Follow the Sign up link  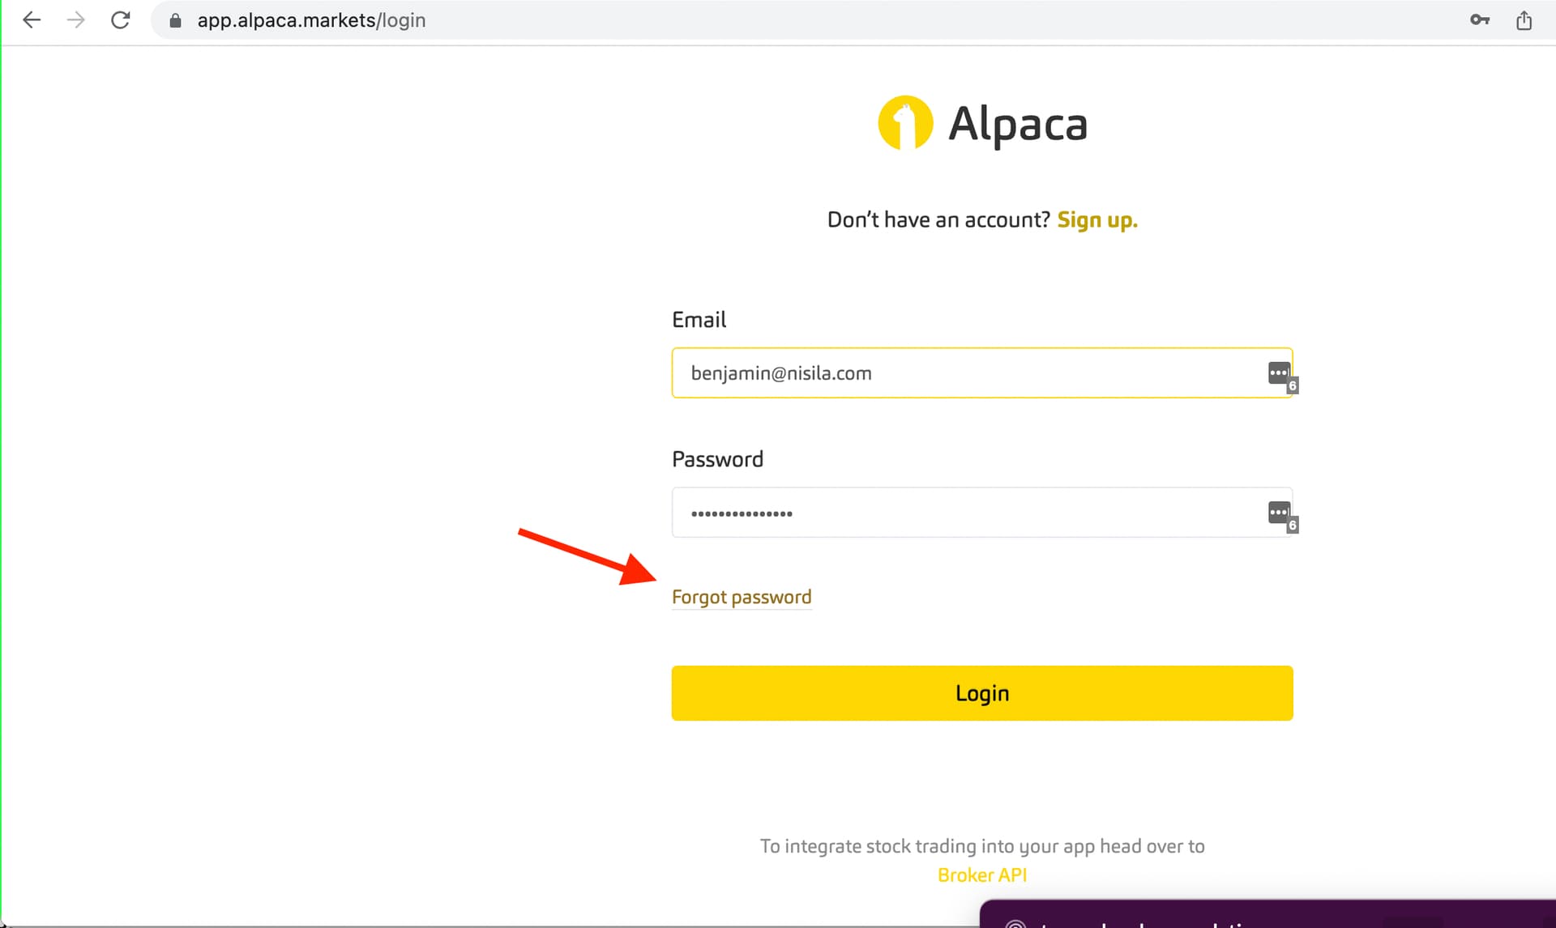point(1097,220)
